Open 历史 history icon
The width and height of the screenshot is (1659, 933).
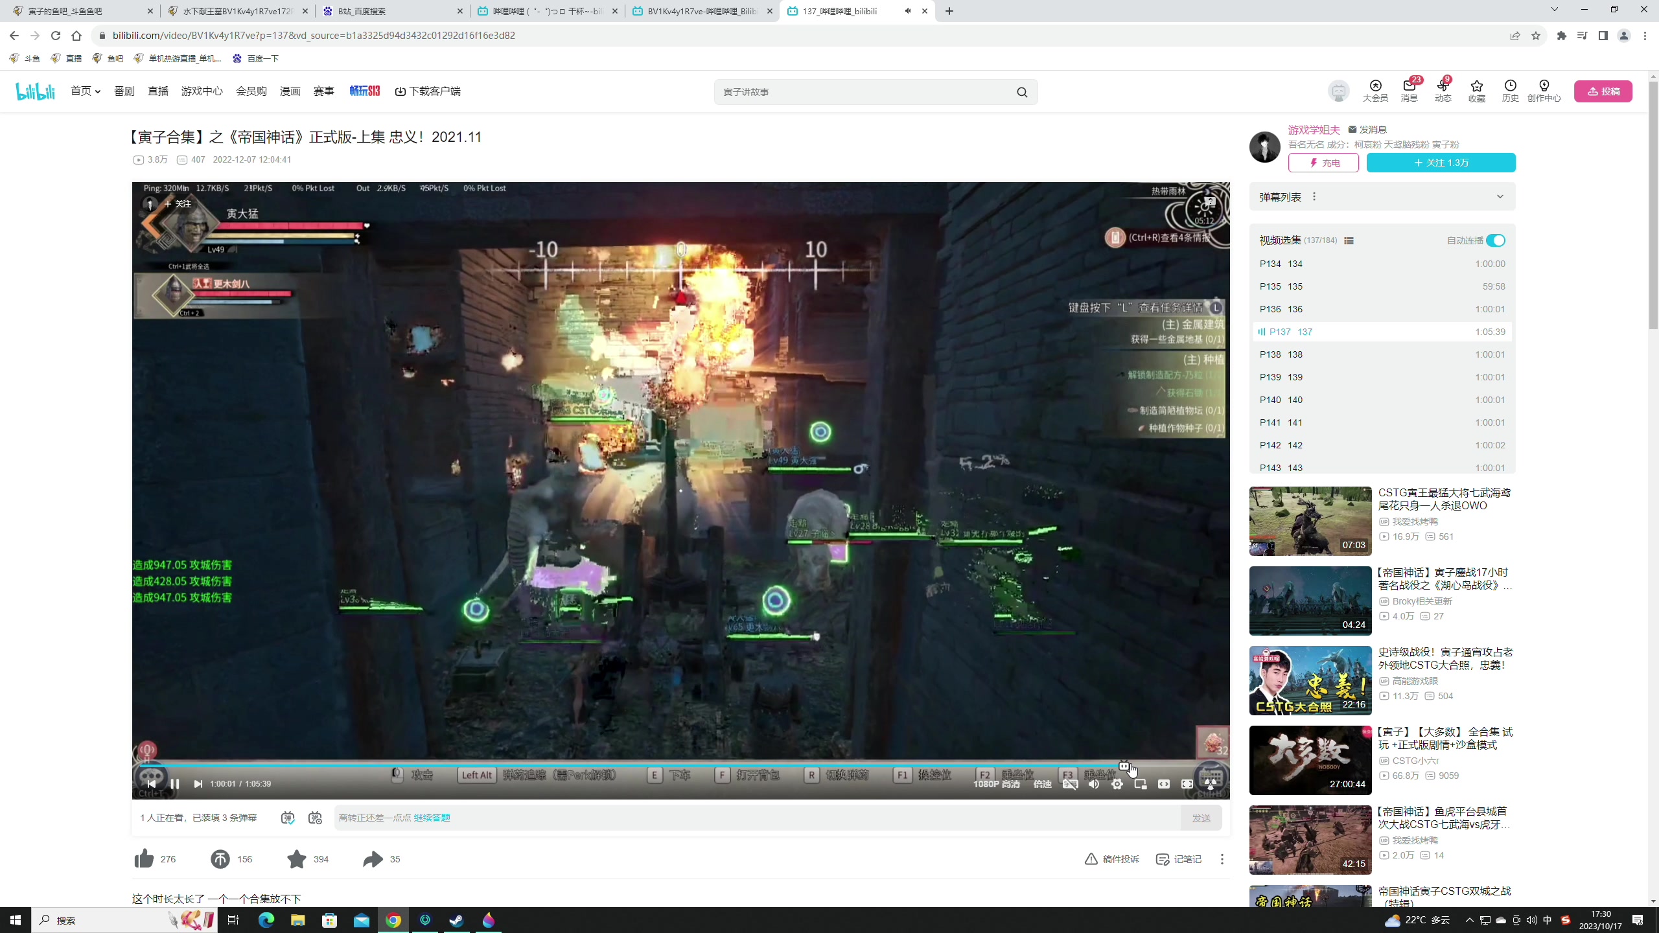[1511, 91]
